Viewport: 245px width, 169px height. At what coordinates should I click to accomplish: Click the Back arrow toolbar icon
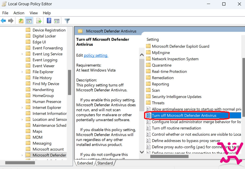(x=3, y=21)
